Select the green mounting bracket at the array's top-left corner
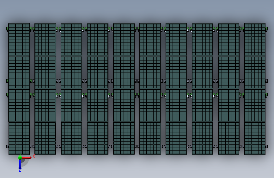 coord(7,29)
